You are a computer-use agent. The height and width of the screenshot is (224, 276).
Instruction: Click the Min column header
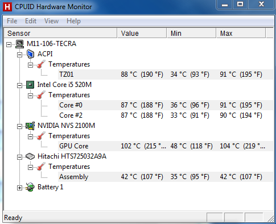coord(191,34)
